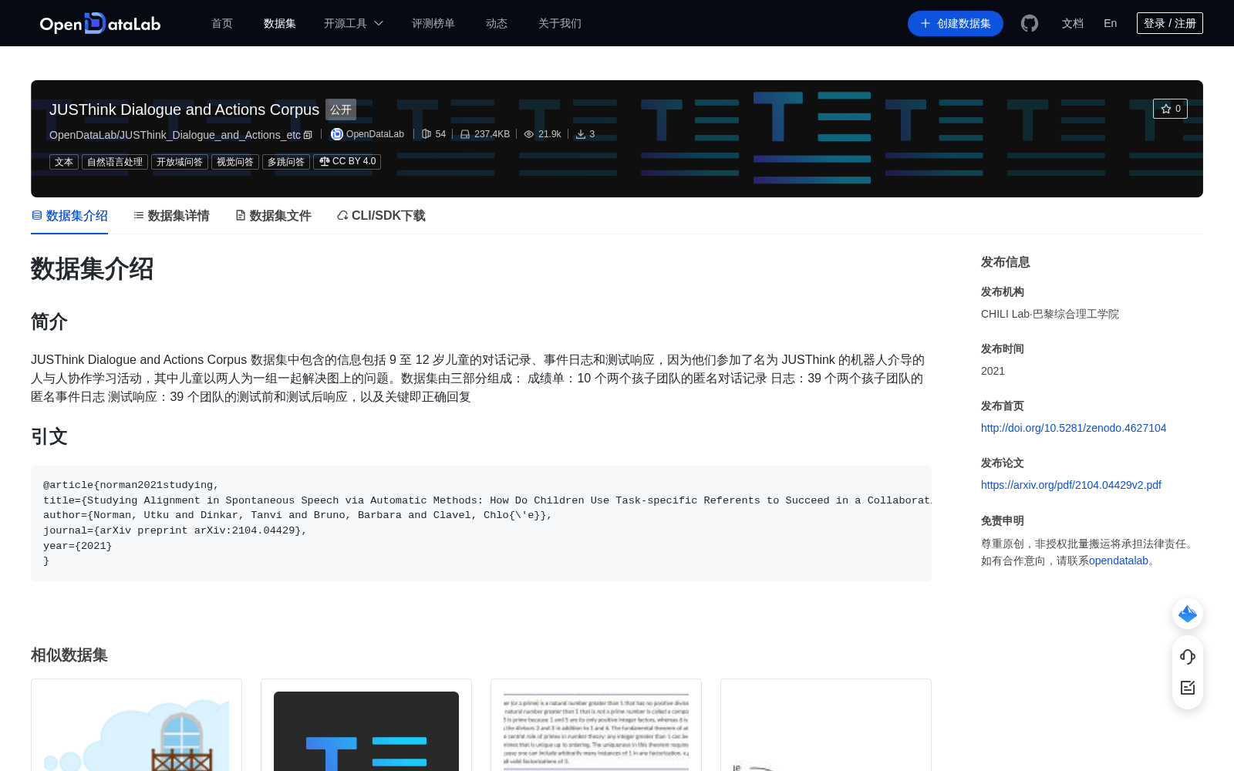This screenshot has width=1234, height=771.
Task: Click the 创建数据集 button
Action: [x=956, y=23]
